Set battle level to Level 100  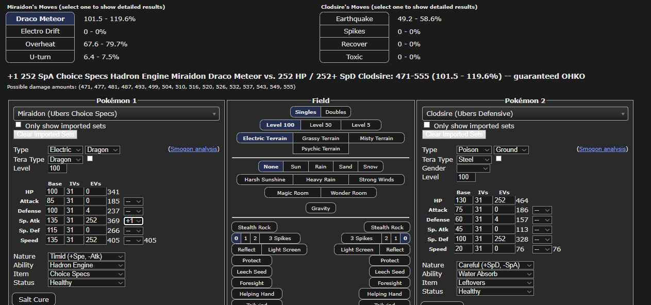click(x=280, y=125)
